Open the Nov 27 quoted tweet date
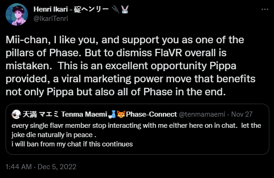Viewport: 274px width, 178px height. point(242,114)
